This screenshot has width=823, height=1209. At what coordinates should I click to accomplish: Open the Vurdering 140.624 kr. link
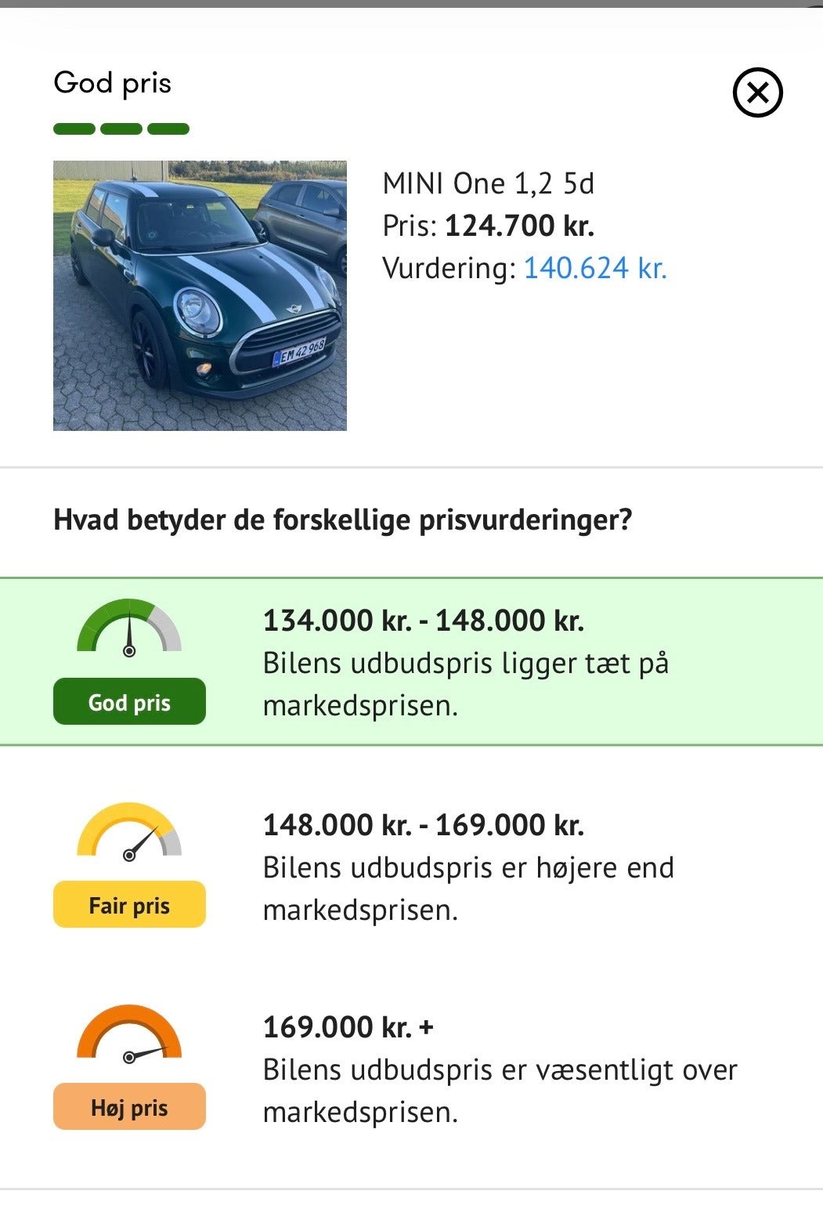(594, 268)
